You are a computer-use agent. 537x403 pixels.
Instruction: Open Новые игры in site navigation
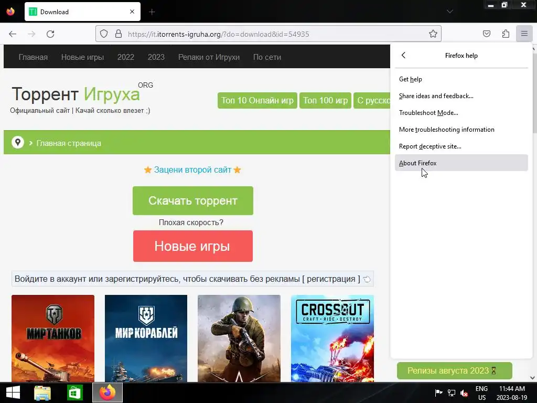[x=82, y=57]
